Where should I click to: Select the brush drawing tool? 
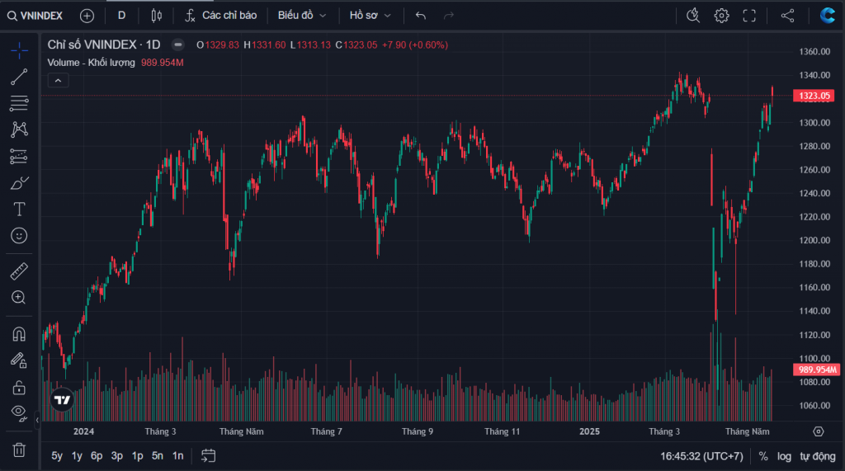click(x=19, y=183)
